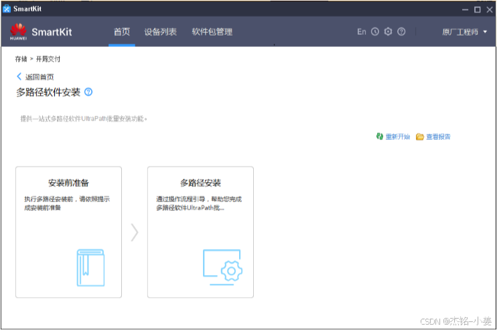The height and width of the screenshot is (330, 497).
Task: Click the Huawei logo in header
Action: click(18, 31)
